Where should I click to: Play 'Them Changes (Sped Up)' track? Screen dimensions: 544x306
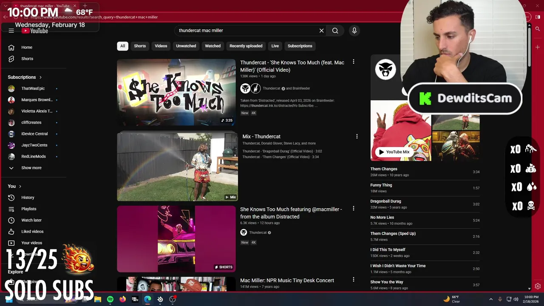[425, 237]
